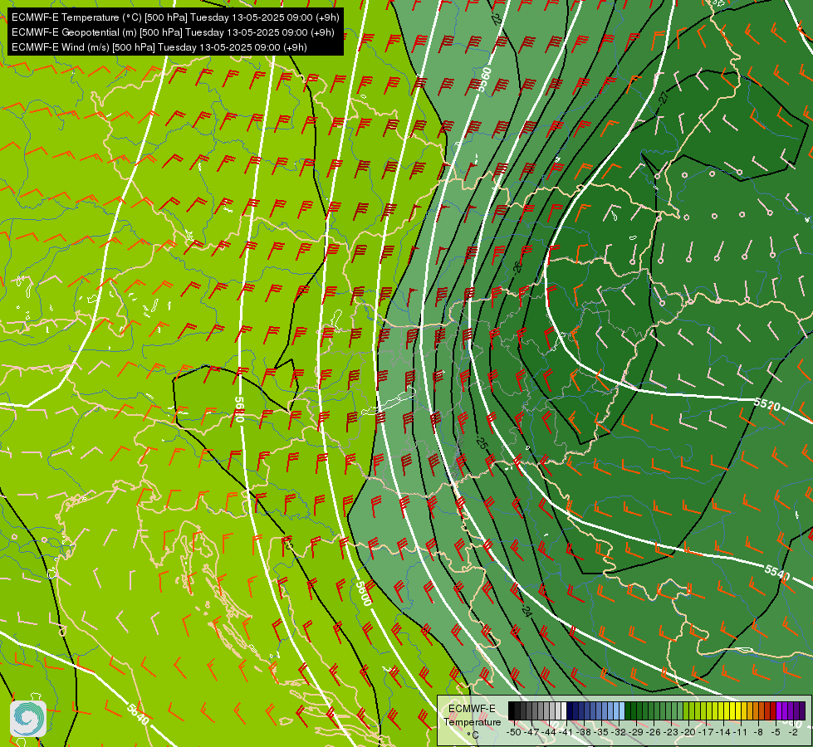
Task: Pick the dark purple swatch at the legend's warm end
Action: [802, 710]
